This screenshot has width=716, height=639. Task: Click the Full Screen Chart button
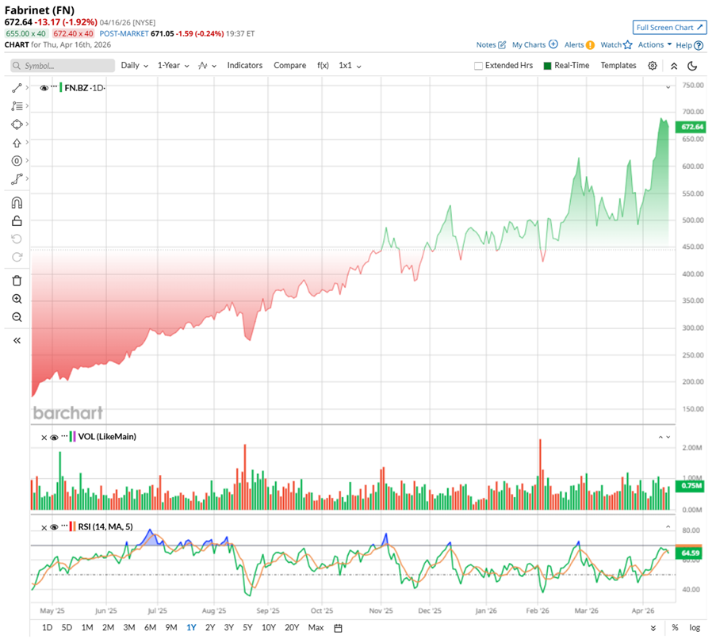tap(669, 28)
